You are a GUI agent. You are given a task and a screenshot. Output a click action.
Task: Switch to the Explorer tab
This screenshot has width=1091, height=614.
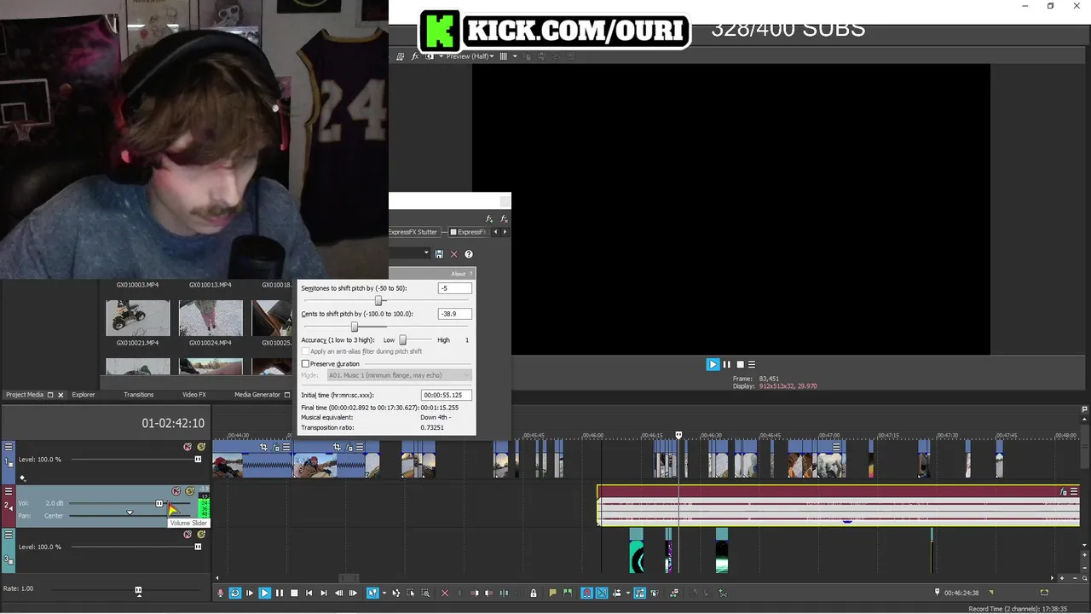click(x=84, y=395)
